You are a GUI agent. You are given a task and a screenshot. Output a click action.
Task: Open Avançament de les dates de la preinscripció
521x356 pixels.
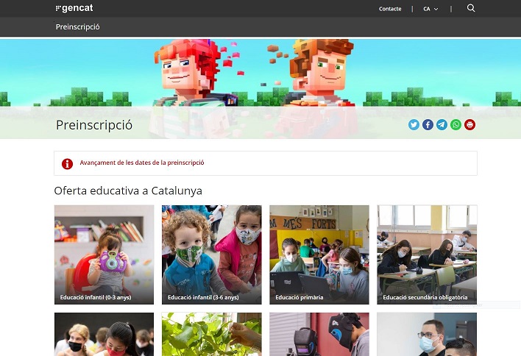[x=142, y=163]
